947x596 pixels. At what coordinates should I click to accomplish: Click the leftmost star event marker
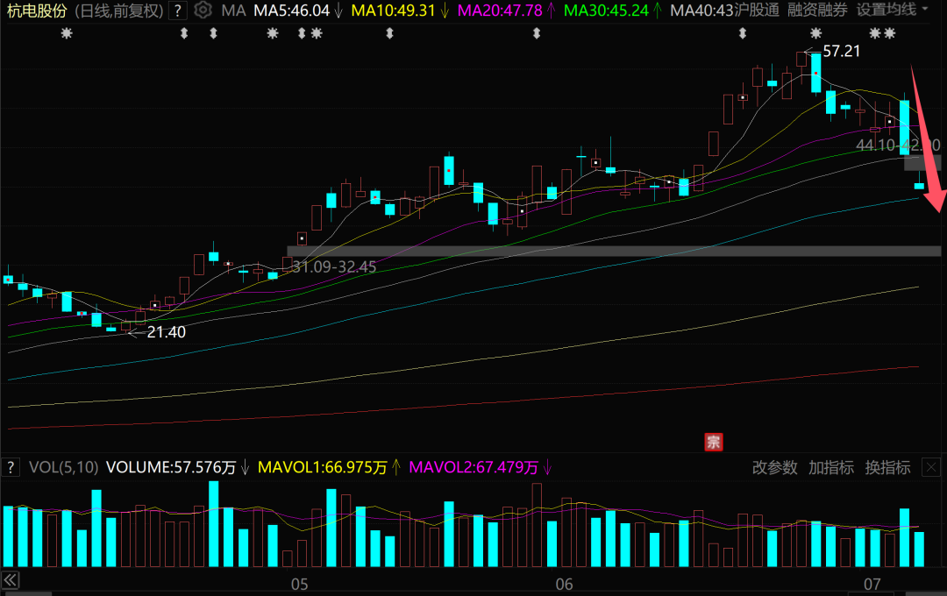67,34
